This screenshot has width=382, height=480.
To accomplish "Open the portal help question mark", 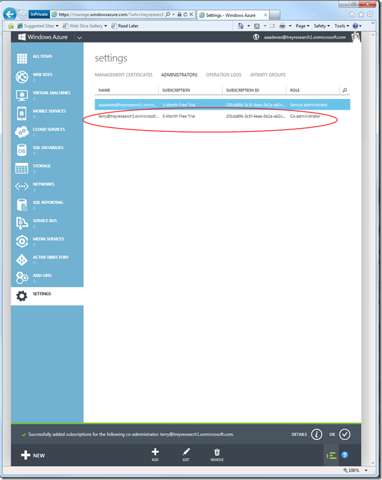I will pos(345,455).
